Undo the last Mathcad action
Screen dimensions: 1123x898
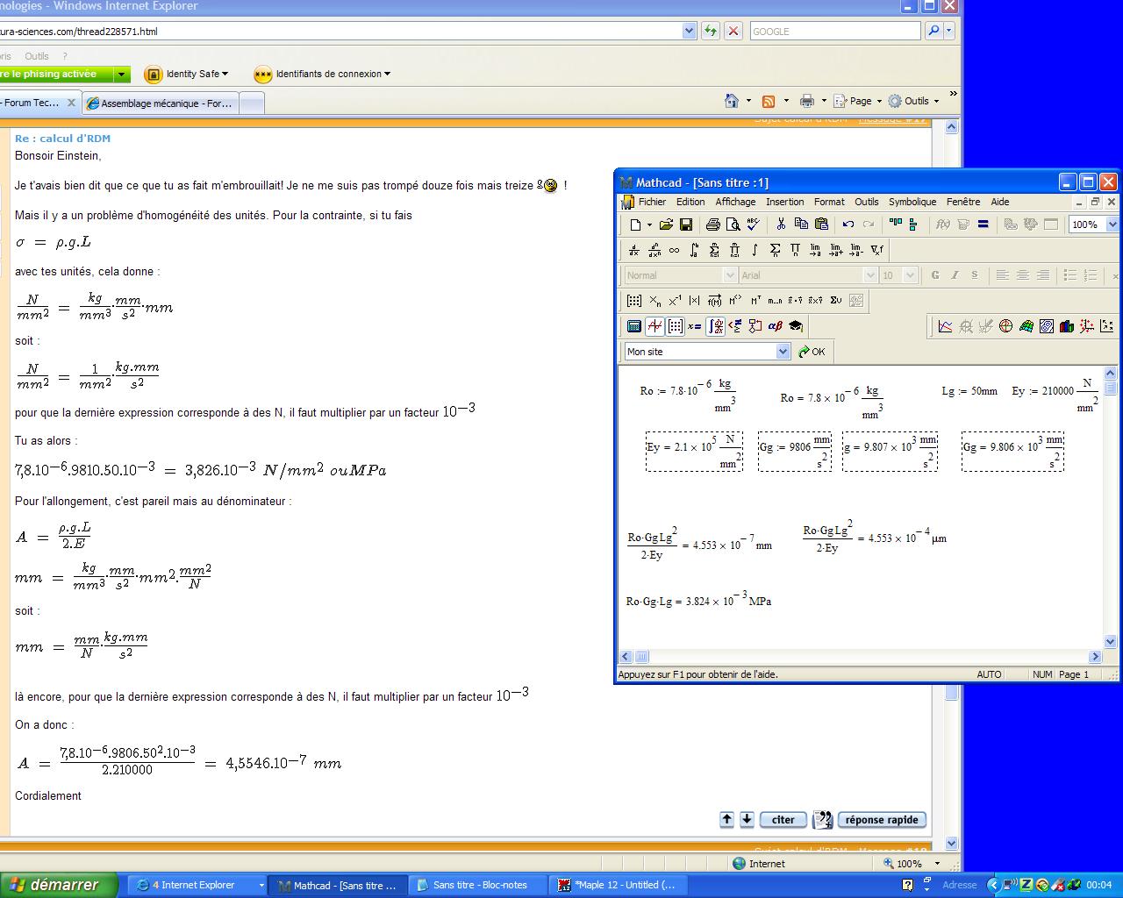tap(848, 224)
